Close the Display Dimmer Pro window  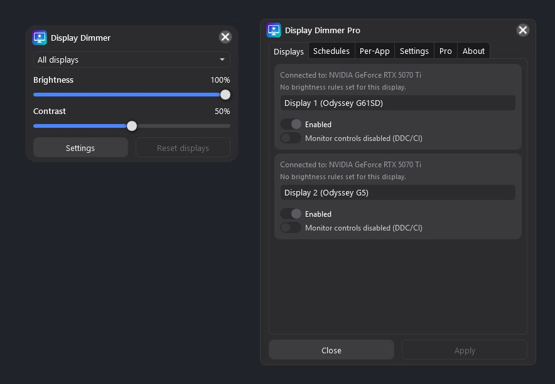pyautogui.click(x=523, y=30)
